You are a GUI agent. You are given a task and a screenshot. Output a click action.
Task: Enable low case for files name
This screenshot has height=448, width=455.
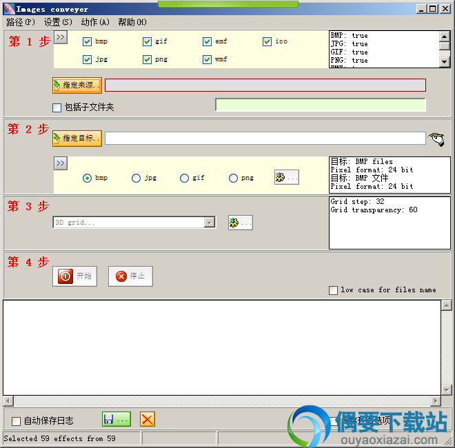333,290
